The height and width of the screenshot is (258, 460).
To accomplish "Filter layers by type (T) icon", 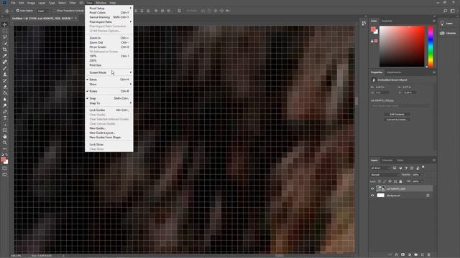I will coord(406,168).
